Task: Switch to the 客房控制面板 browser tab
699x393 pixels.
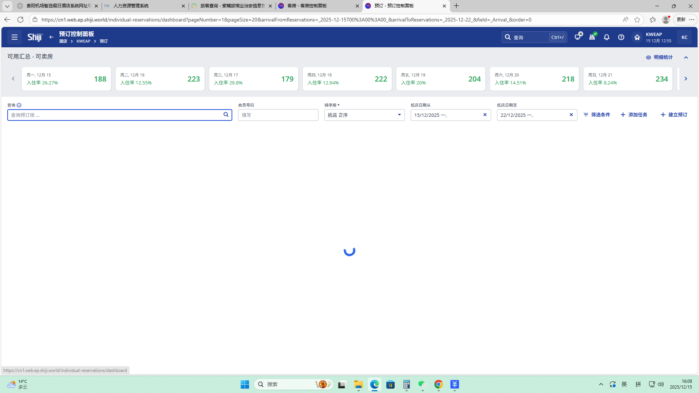Action: tap(307, 6)
